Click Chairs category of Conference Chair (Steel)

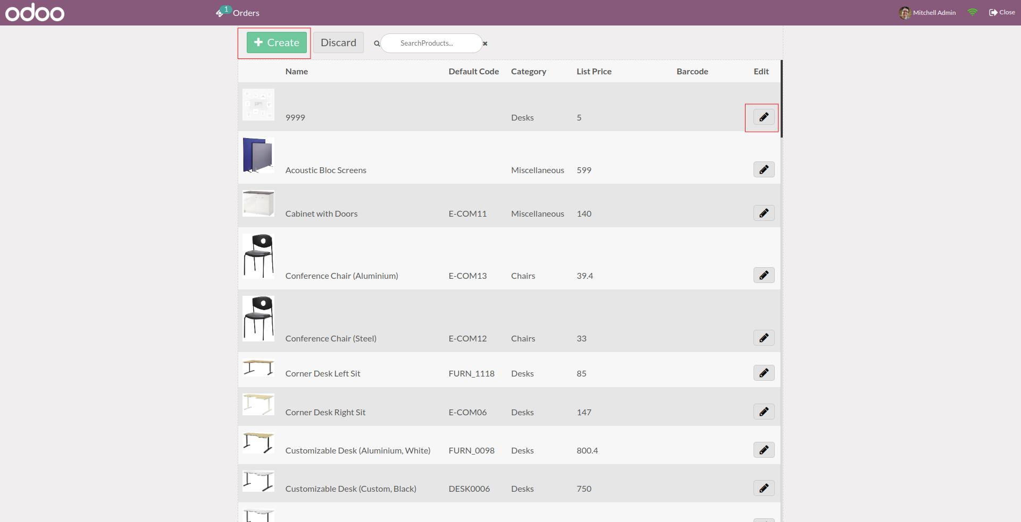click(523, 339)
